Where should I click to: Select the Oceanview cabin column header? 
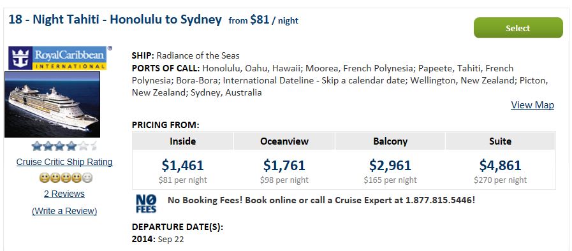click(x=284, y=141)
